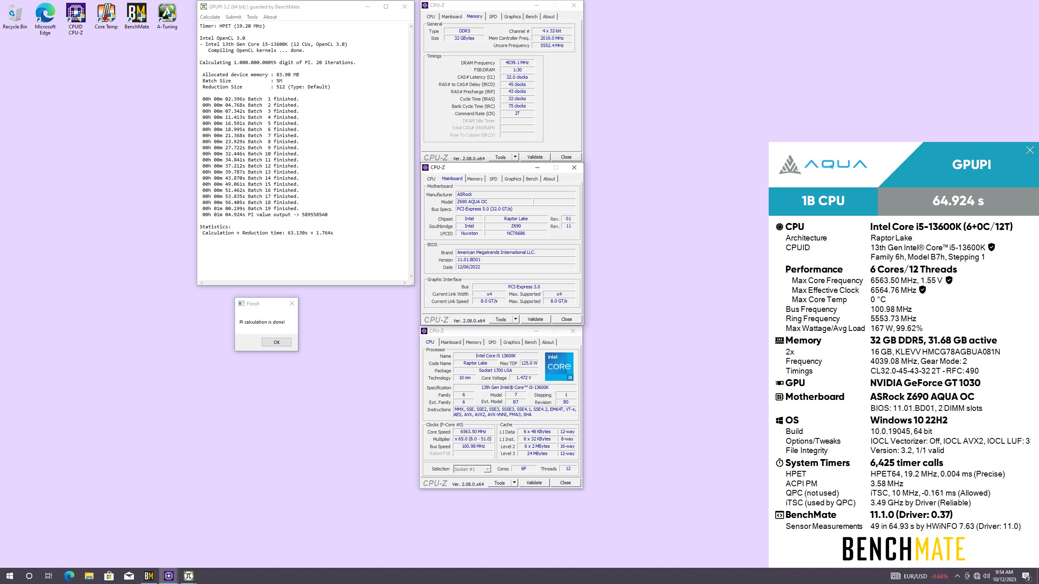Screen dimensions: 1039x584
Task: Open Task View on the taskbar
Action: (49, 576)
